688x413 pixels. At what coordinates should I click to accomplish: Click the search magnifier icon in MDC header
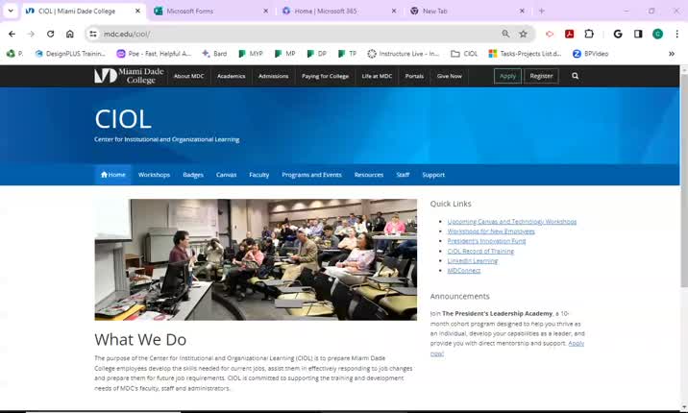tap(576, 76)
